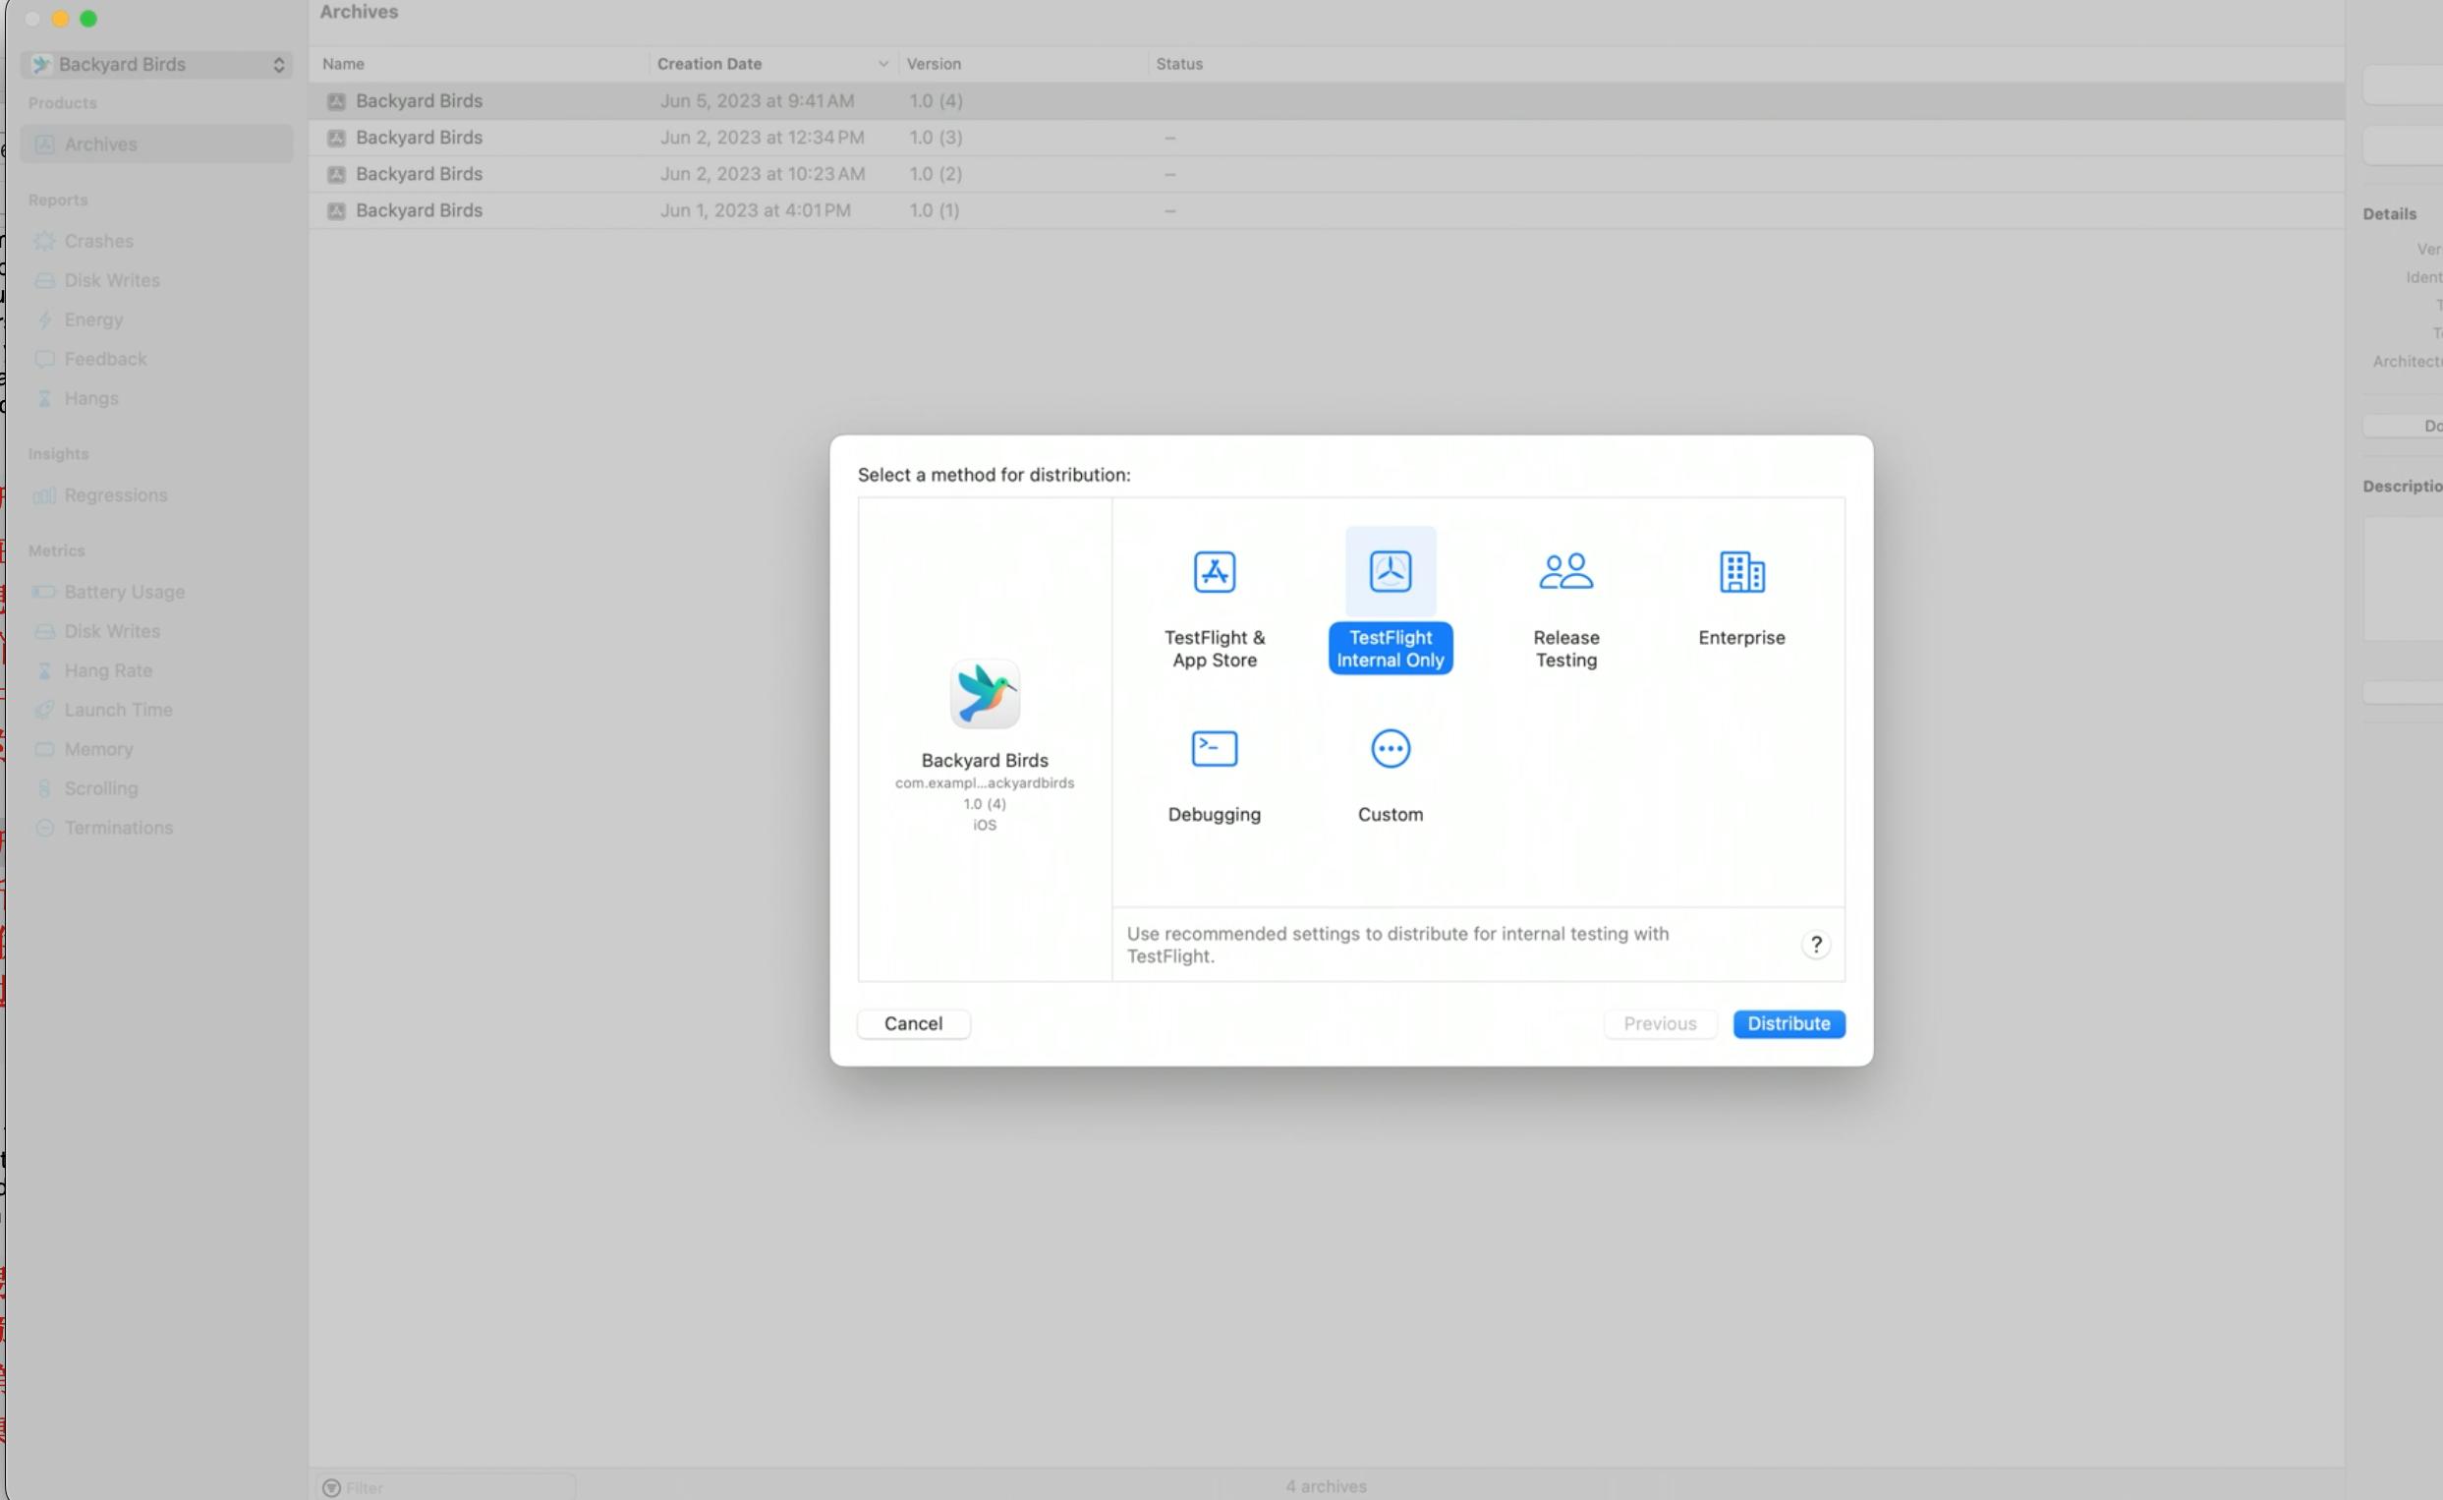Viewport: 2443px width, 1500px height.
Task: Open Memory metrics in the sidebar
Action: click(98, 749)
